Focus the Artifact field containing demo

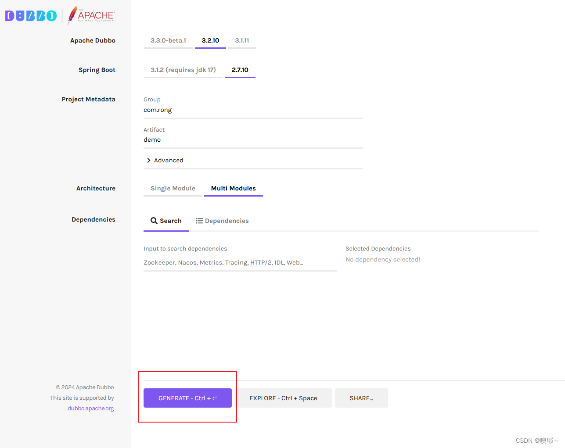point(253,140)
